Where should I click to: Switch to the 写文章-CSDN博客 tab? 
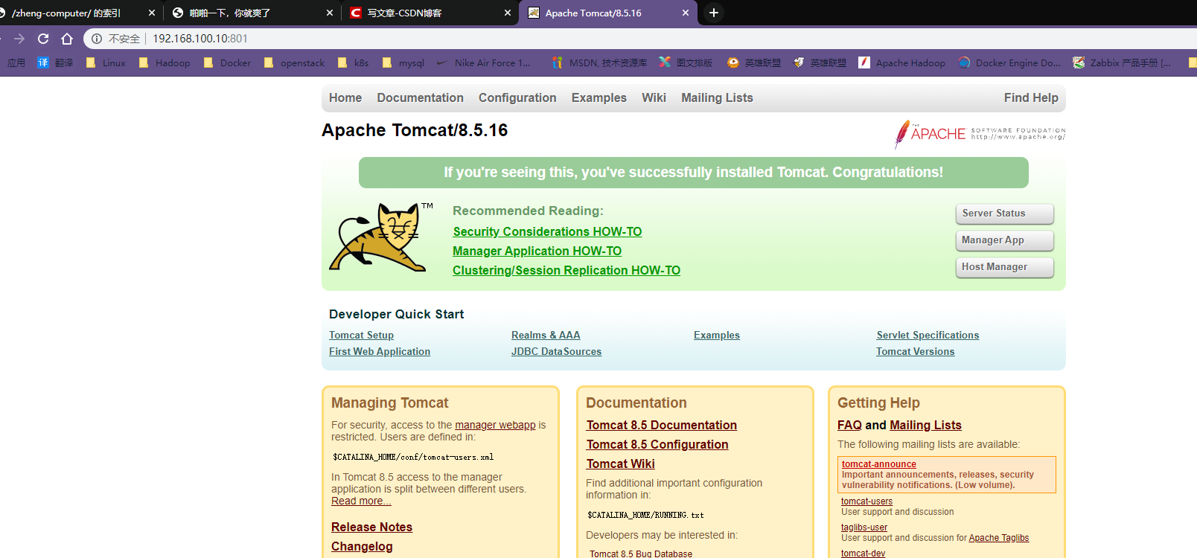tap(430, 13)
